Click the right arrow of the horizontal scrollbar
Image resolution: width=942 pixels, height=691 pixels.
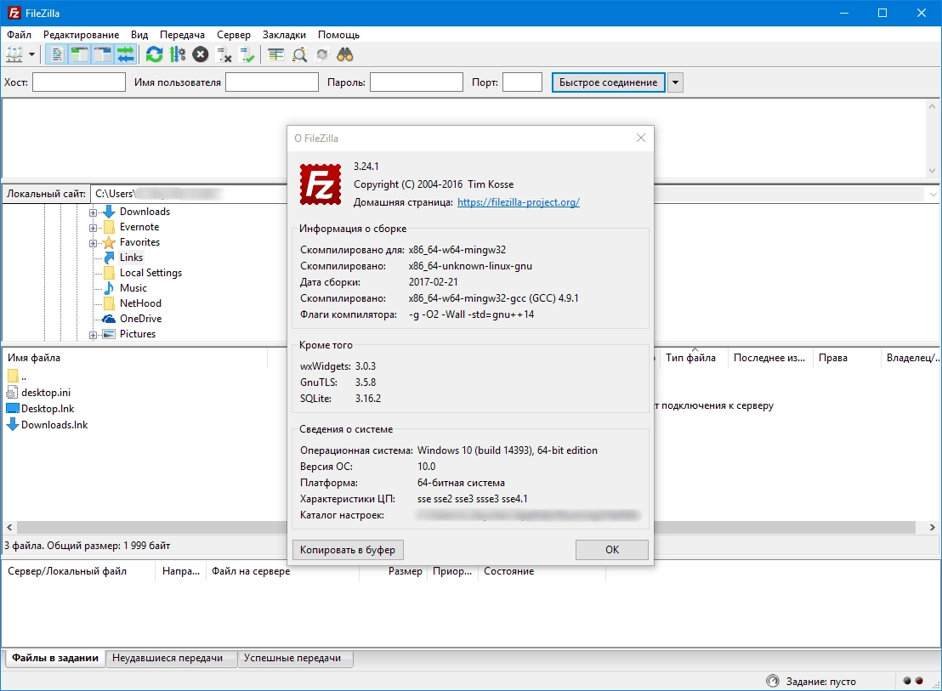tap(932, 527)
